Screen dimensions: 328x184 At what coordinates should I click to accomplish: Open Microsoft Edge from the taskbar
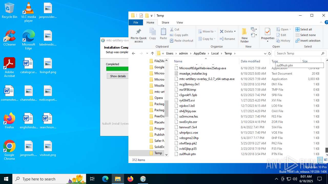(105, 179)
